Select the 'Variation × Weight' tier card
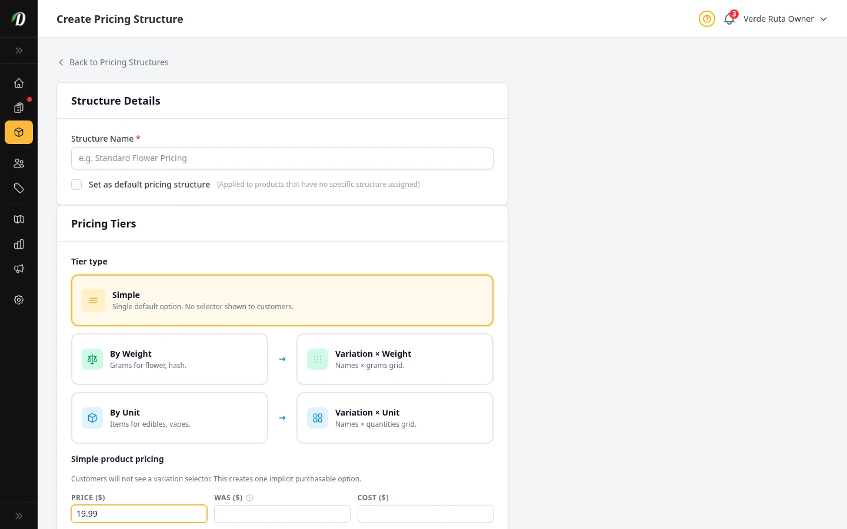The image size is (847, 529). click(x=395, y=359)
